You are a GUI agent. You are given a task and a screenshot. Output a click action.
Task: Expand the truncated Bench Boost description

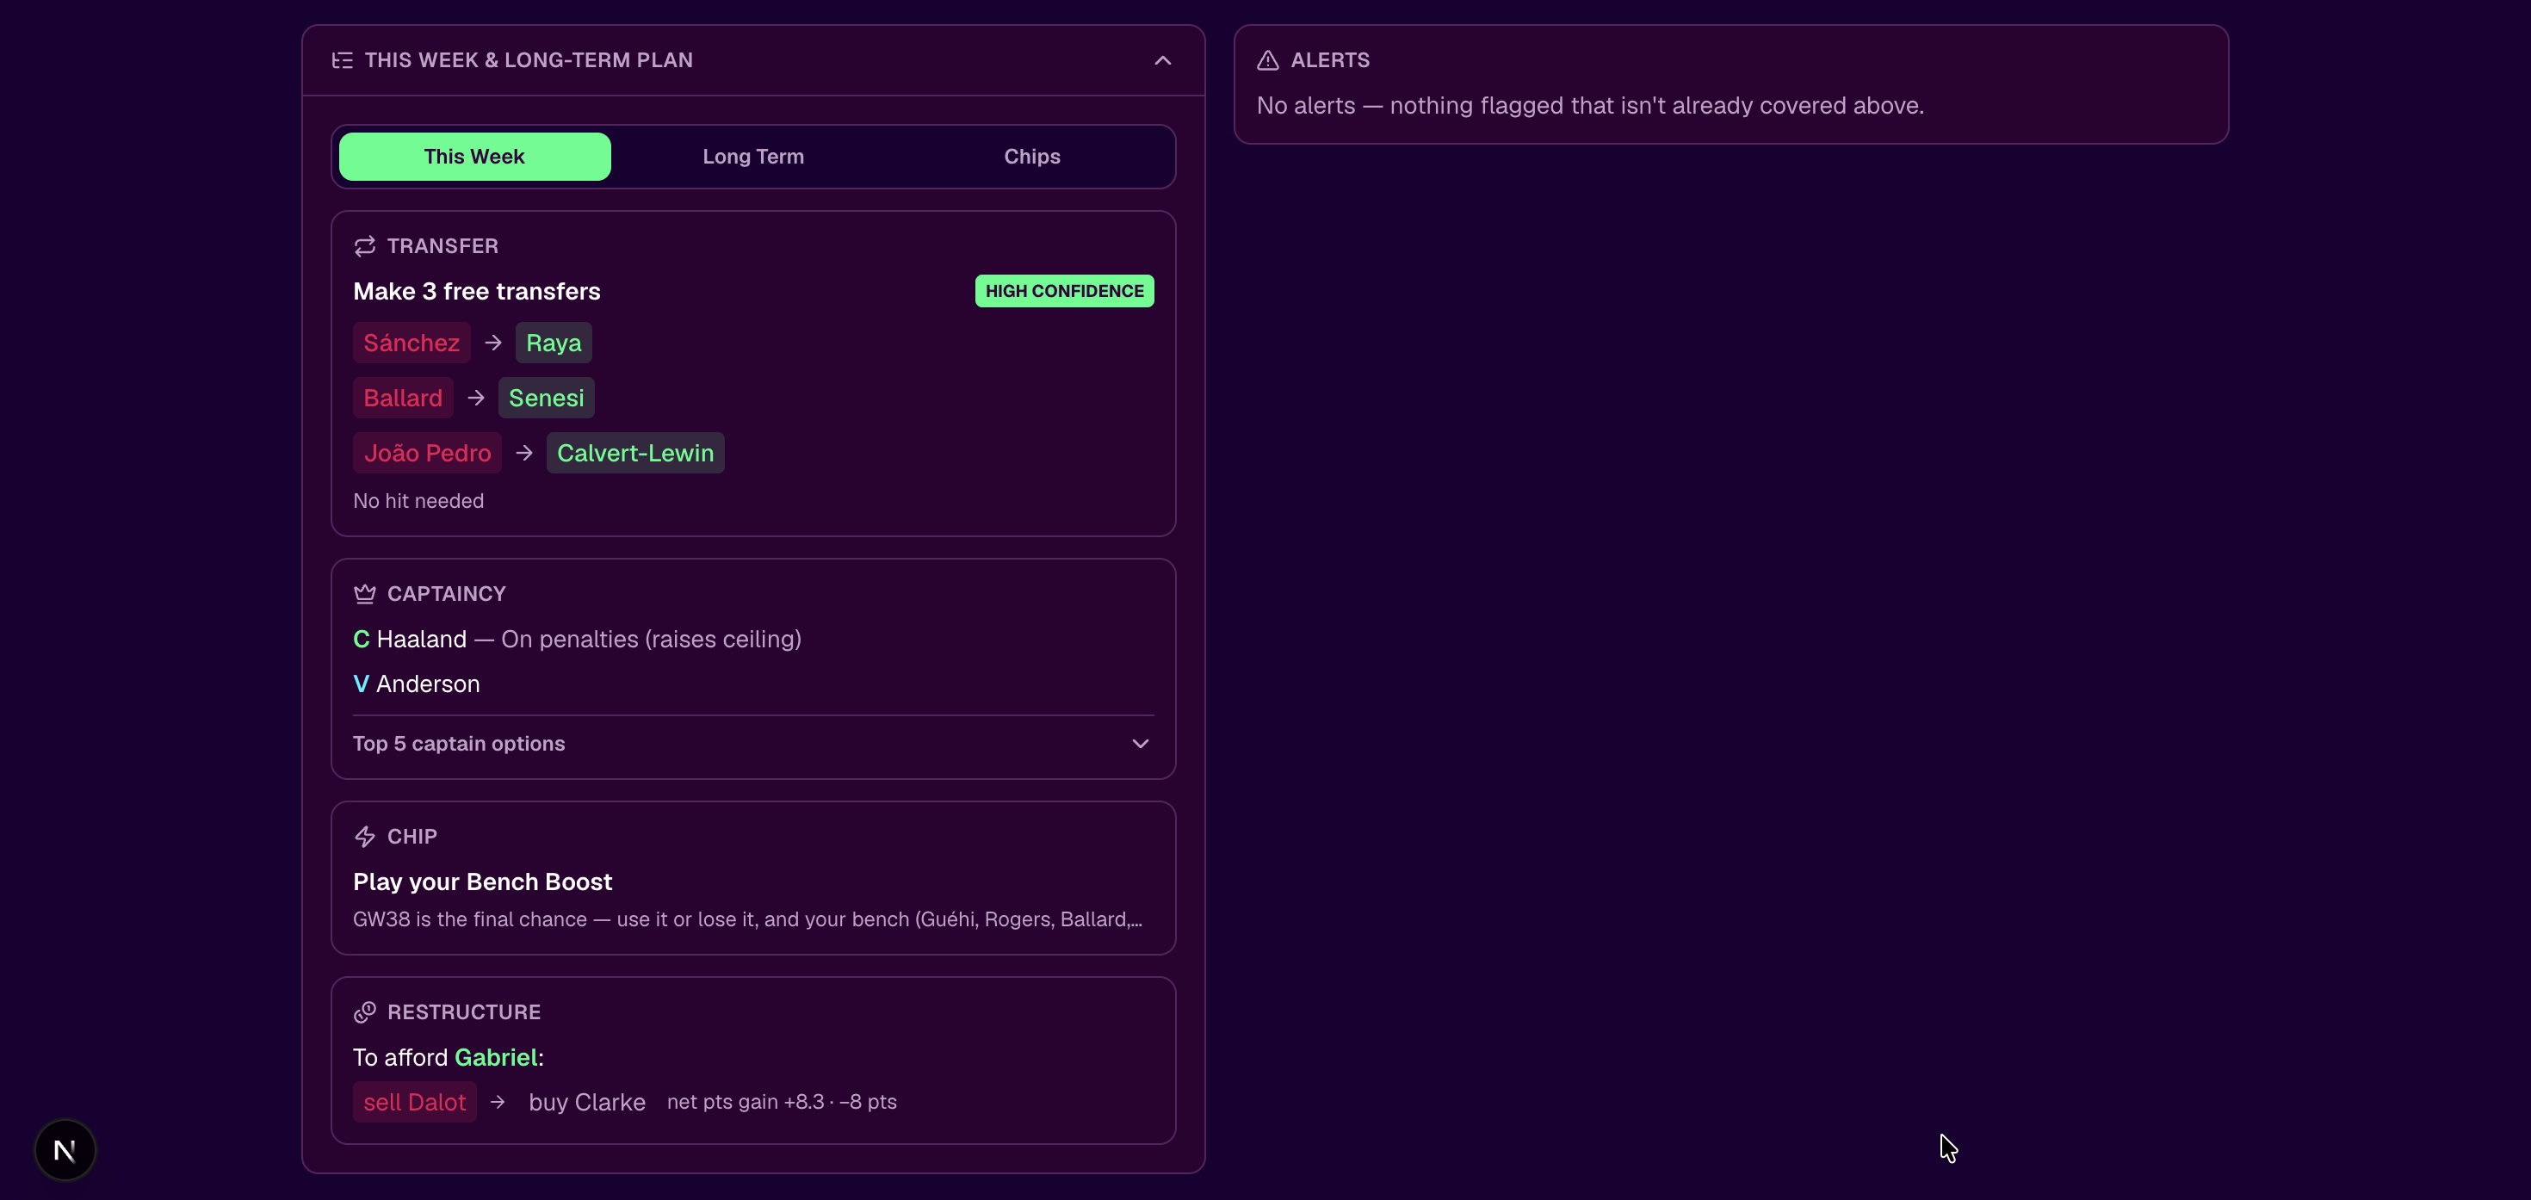pyautogui.click(x=748, y=919)
